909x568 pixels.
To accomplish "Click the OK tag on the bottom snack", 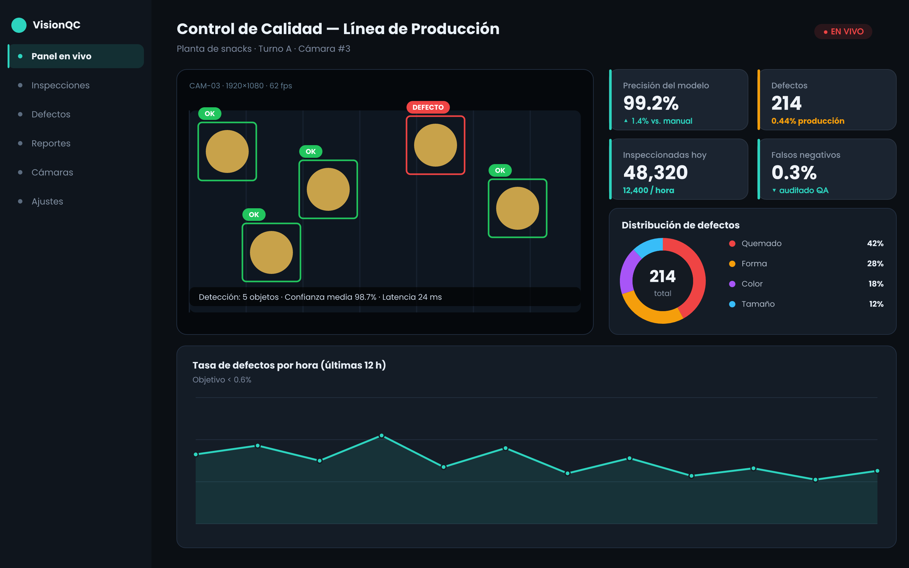I will (x=254, y=215).
